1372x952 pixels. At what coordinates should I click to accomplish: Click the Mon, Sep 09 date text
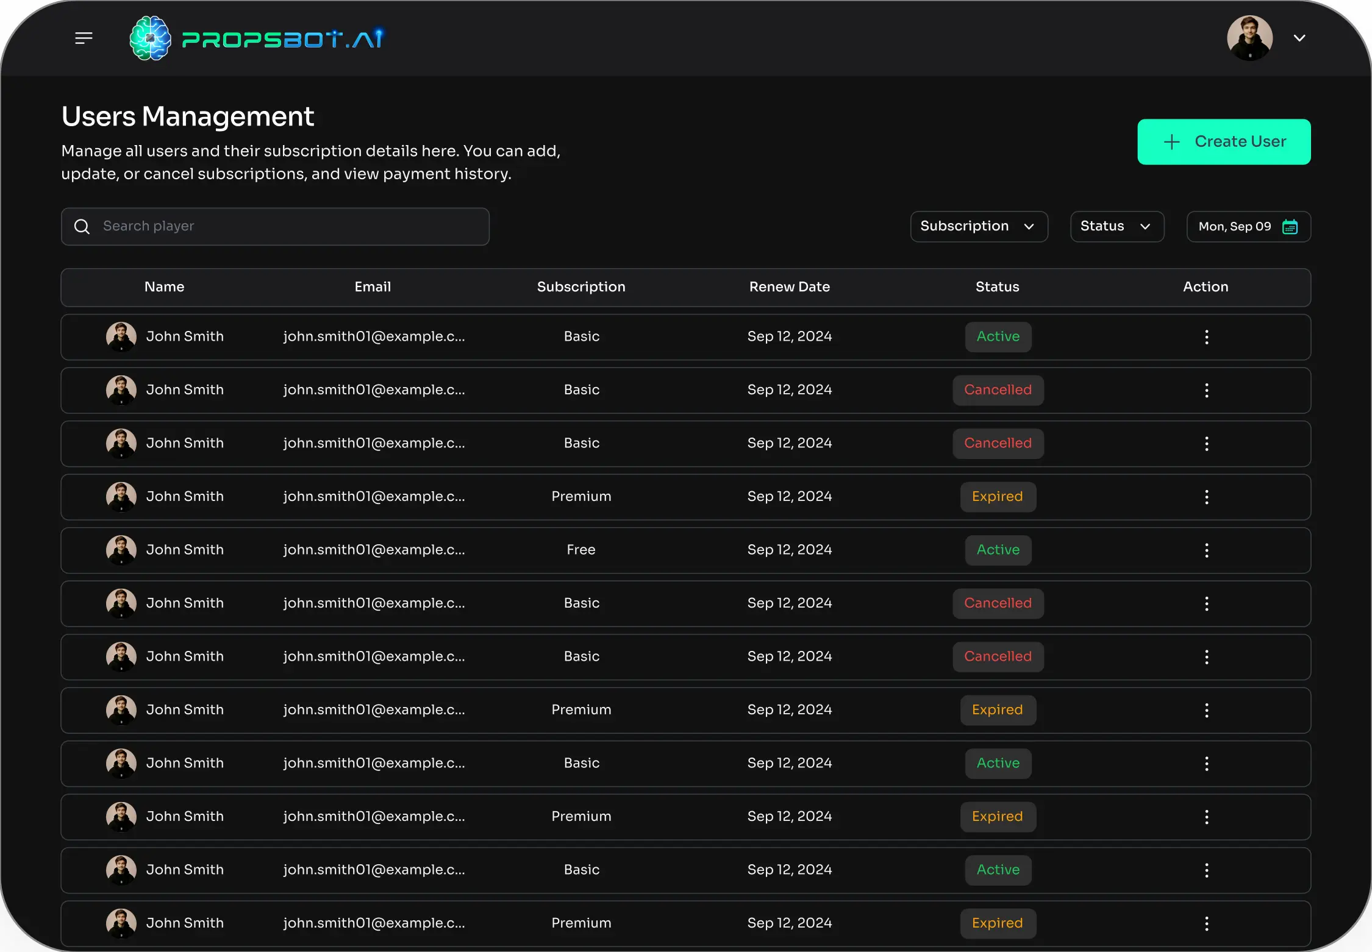coord(1234,226)
